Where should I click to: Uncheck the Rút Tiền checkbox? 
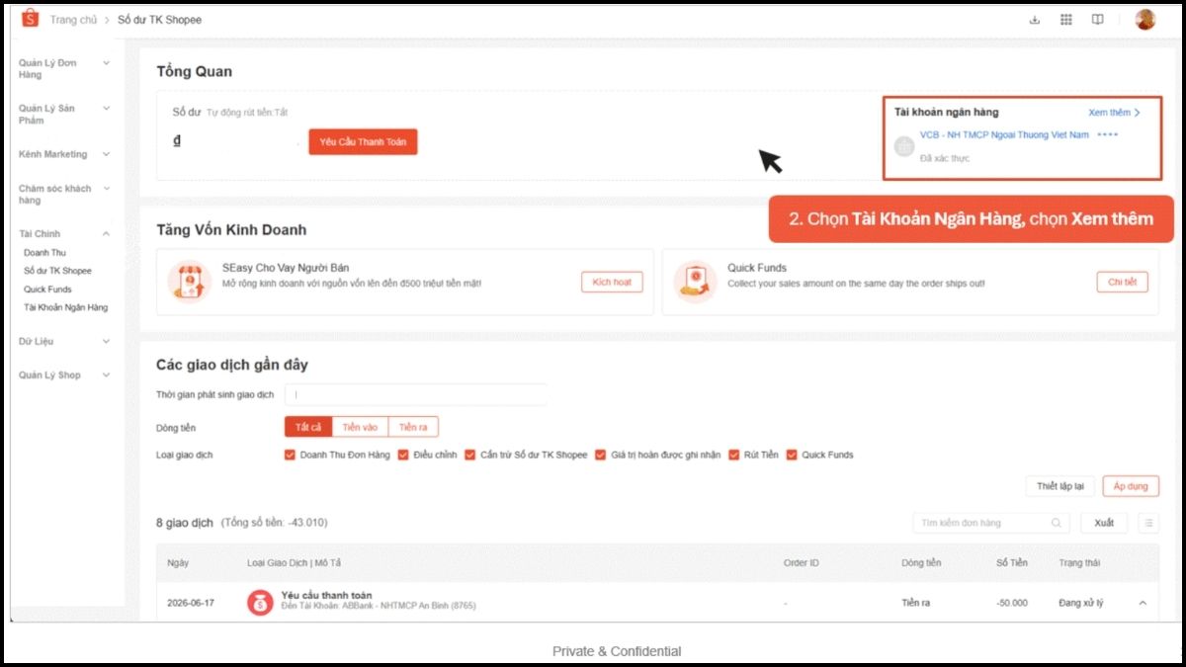point(734,455)
